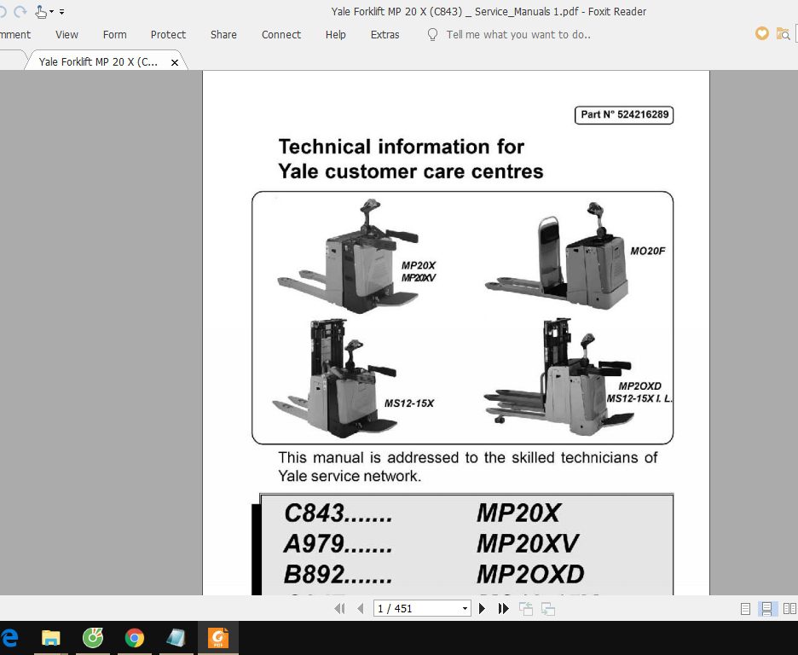Click the Foxit Reader taskbar icon
Viewport: 798px width, 655px height.
pyautogui.click(x=217, y=638)
